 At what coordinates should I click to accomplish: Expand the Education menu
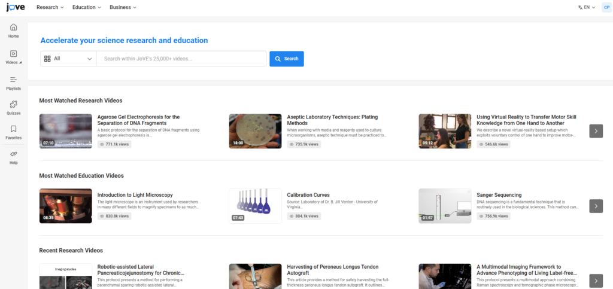(86, 7)
